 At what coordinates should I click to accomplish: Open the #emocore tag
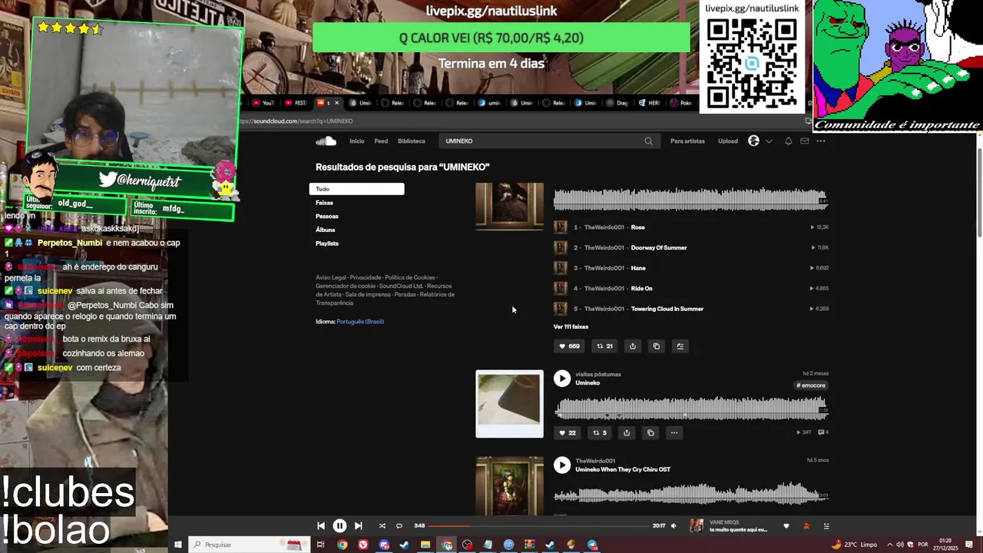(x=811, y=386)
